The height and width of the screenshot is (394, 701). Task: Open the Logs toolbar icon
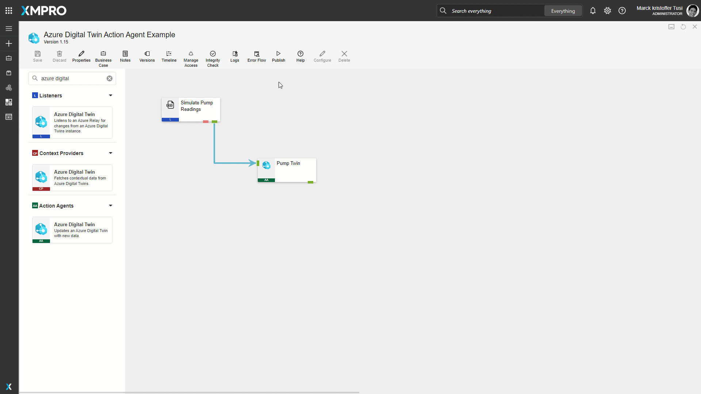[234, 56]
